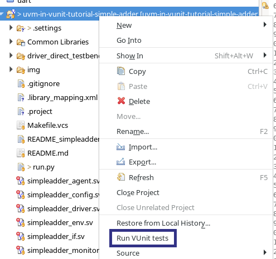Click the img folder icon
The width and height of the screenshot is (276, 259).
coord(21,70)
